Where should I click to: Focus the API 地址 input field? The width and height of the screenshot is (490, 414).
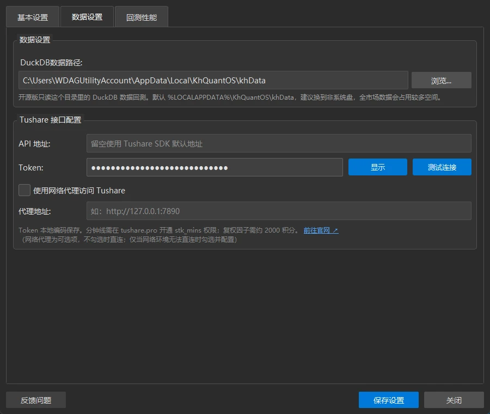click(x=279, y=143)
